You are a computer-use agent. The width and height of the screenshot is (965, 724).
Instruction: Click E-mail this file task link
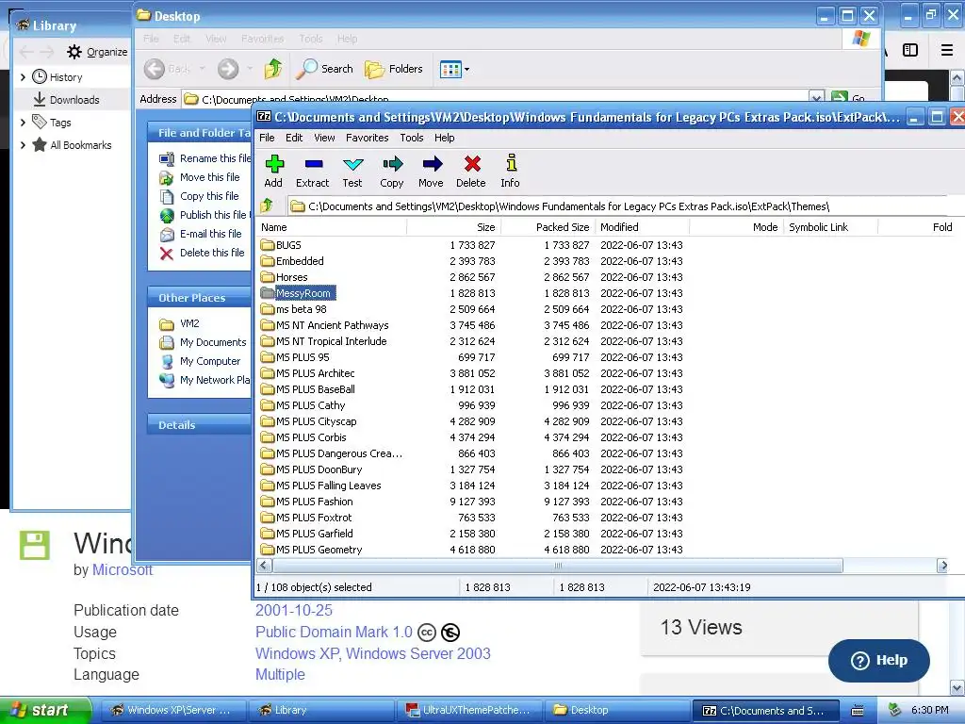point(210,234)
